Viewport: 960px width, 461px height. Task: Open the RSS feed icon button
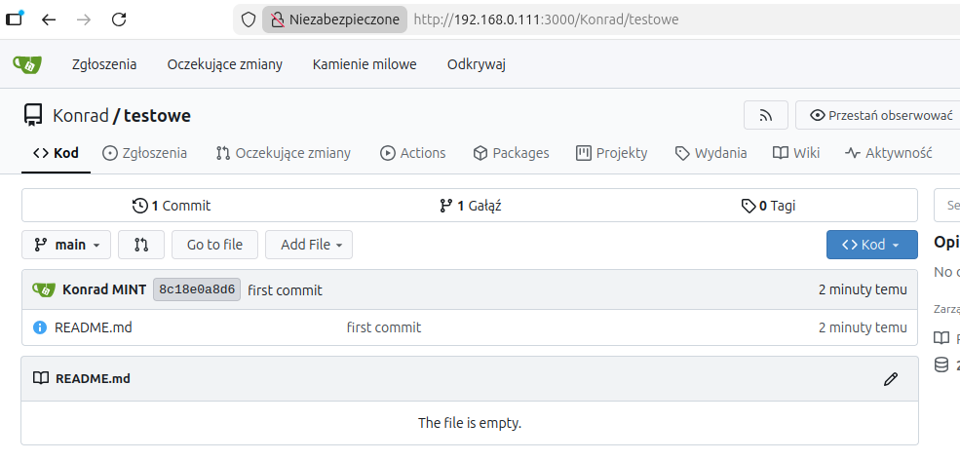click(x=766, y=115)
